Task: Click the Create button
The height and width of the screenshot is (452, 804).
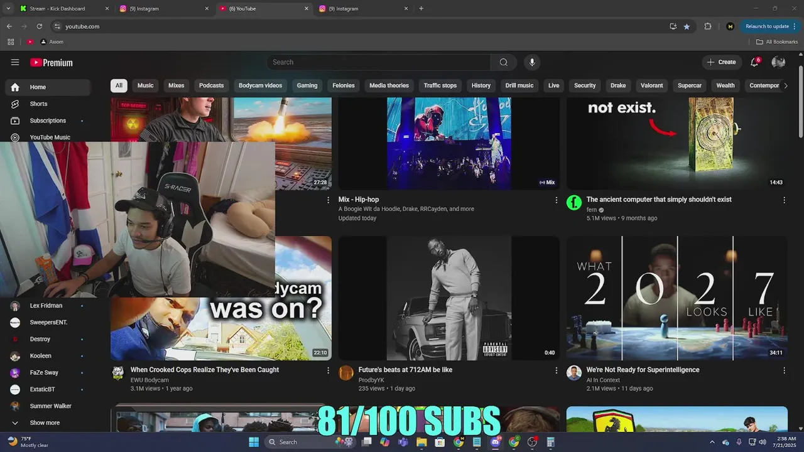Action: click(722, 62)
